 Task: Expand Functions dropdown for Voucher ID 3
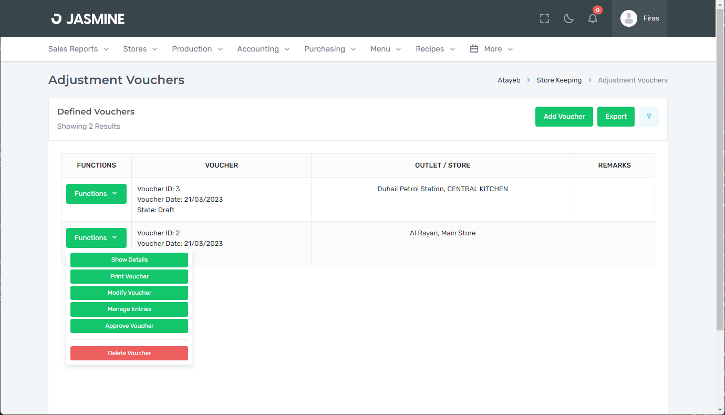point(96,194)
